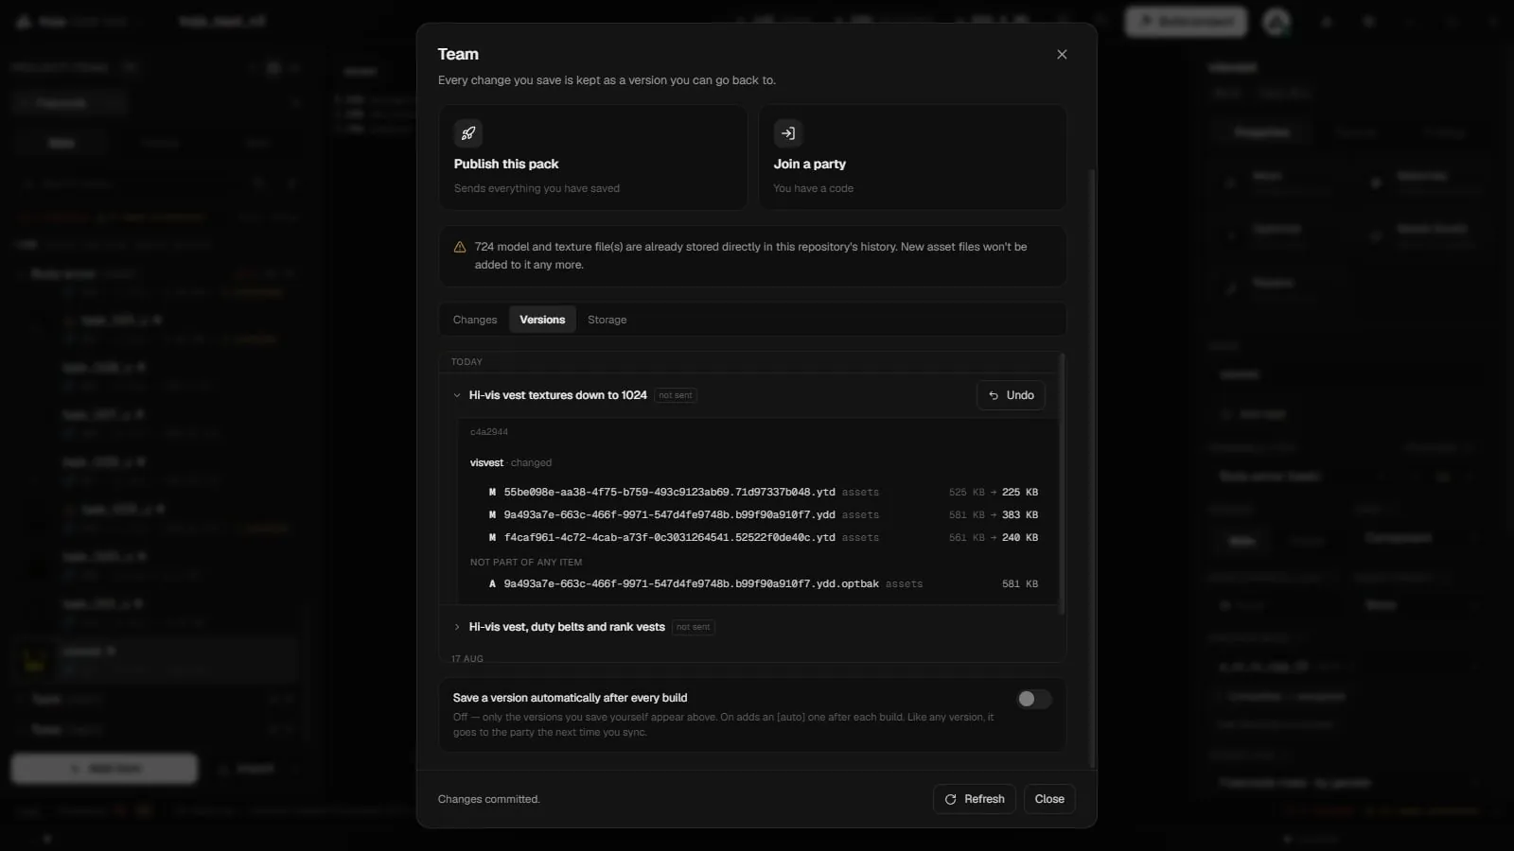The height and width of the screenshot is (851, 1514).
Task: Click the warning triangle icon in the notice
Action: point(460,247)
